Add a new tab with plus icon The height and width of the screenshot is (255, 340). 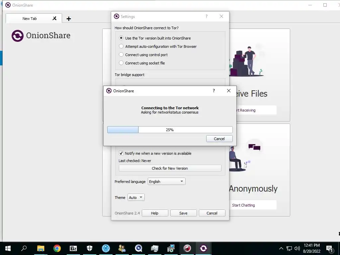(69, 19)
